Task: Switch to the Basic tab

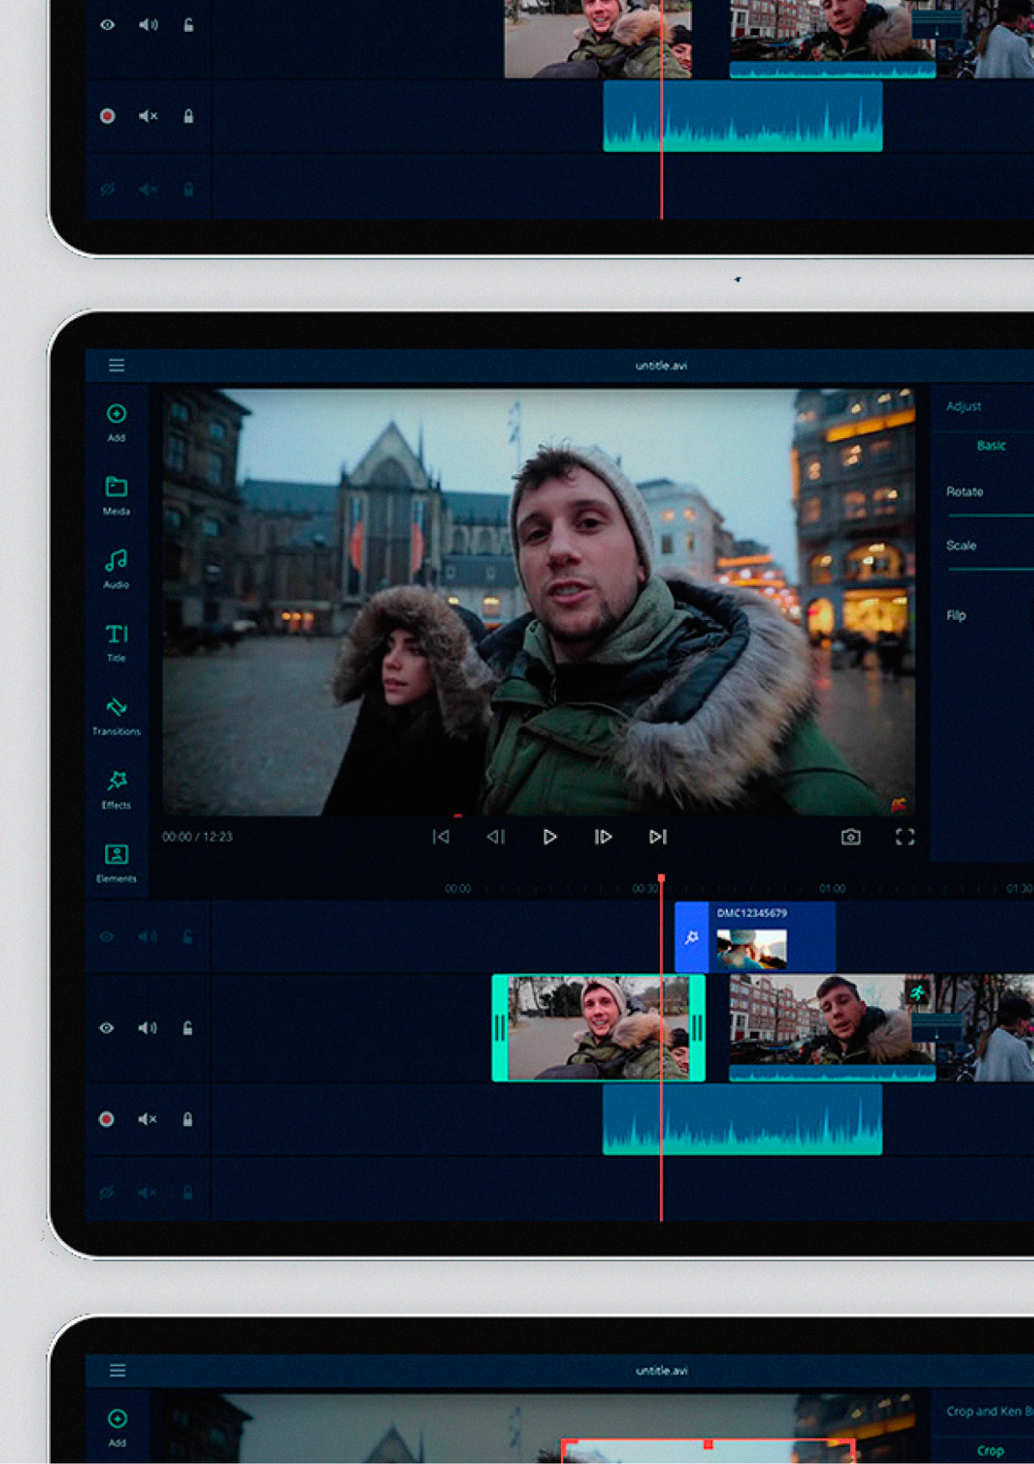Action: click(x=990, y=445)
